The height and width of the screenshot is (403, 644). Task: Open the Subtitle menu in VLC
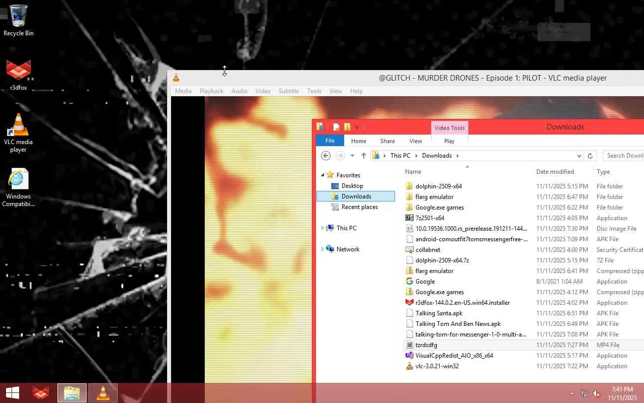coord(289,91)
